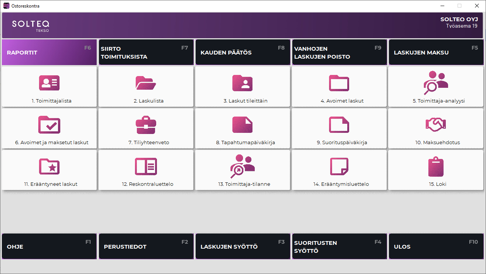Open the Erääntyneet laskut star folder icon
The height and width of the screenshot is (274, 486).
point(49,166)
